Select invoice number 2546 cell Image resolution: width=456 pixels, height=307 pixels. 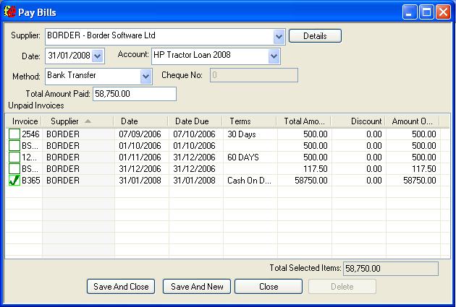pyautogui.click(x=30, y=134)
